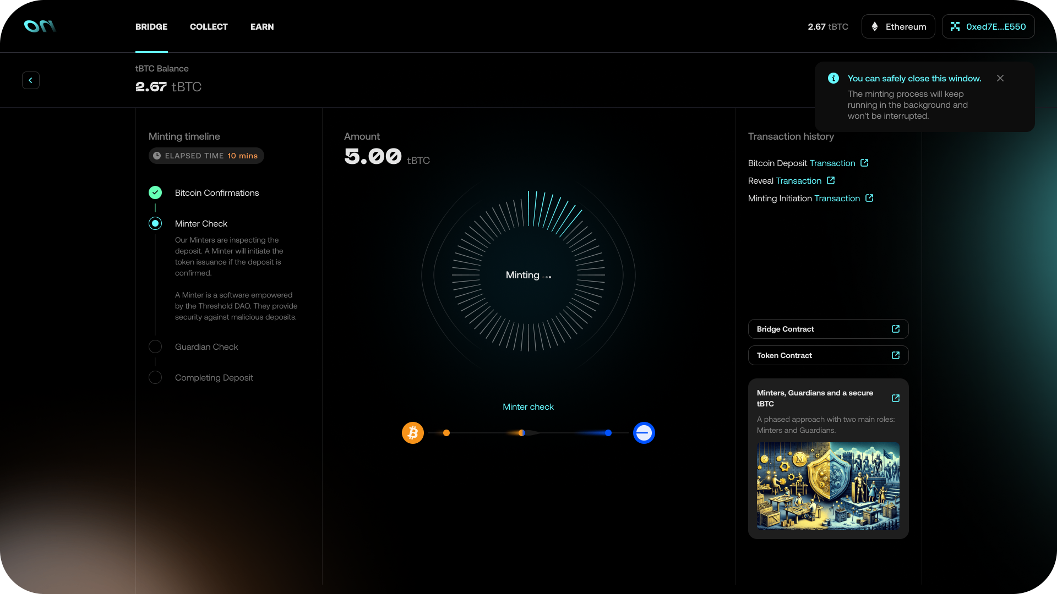Viewport: 1057px width, 594px height.
Task: Open the Bitcoin Deposit Transaction link
Action: (832, 163)
